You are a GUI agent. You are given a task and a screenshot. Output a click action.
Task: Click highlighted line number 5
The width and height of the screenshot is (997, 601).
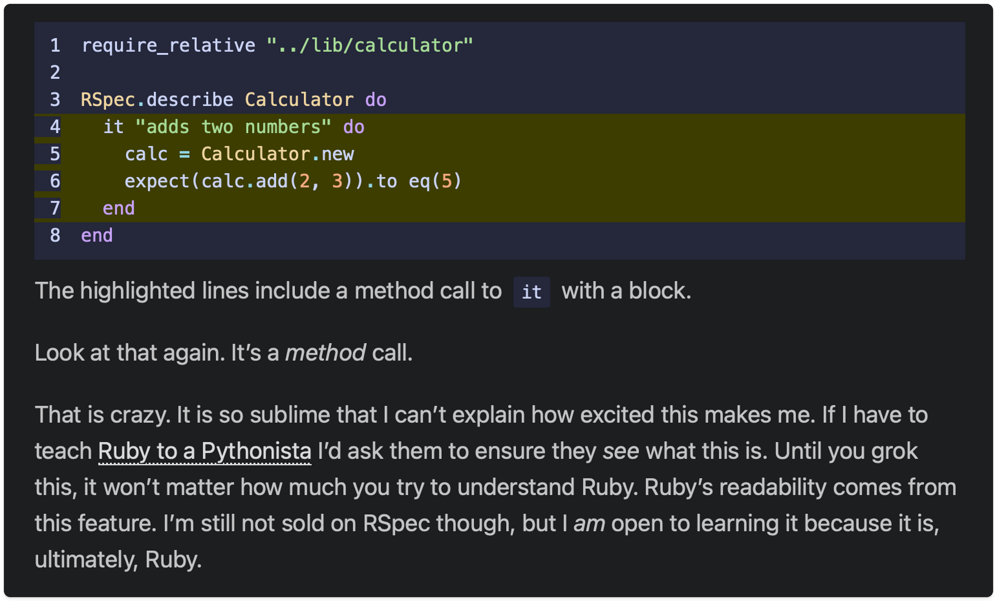[x=55, y=154]
